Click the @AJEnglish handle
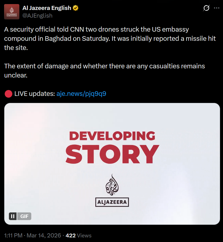The image size is (223, 242). point(37,16)
